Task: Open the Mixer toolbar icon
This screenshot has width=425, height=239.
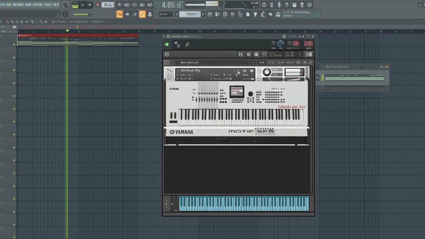Action: tap(232, 14)
